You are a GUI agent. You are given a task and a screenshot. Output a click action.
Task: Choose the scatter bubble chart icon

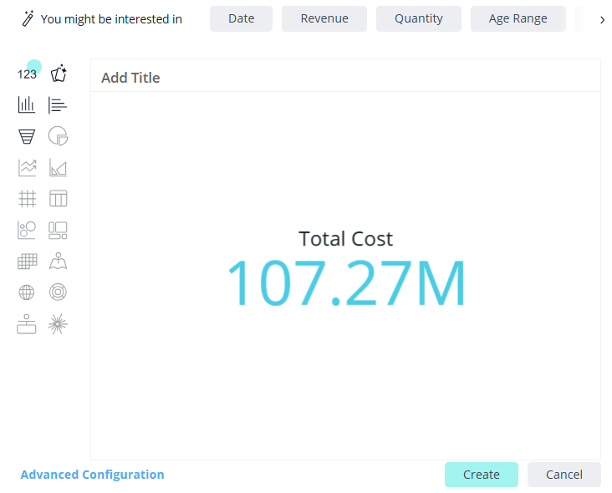tap(27, 230)
